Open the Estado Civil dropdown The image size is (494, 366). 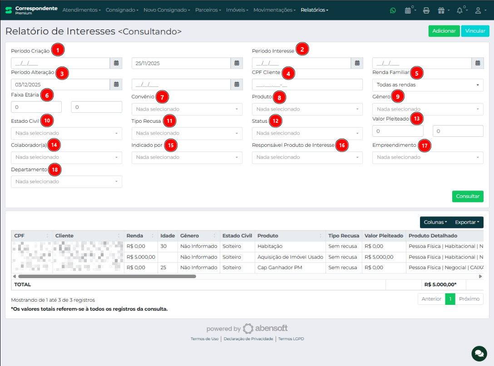coord(66,133)
